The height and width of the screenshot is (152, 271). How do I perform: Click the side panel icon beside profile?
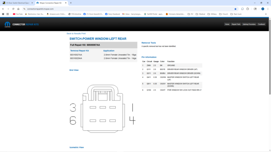[x=255, y=9]
